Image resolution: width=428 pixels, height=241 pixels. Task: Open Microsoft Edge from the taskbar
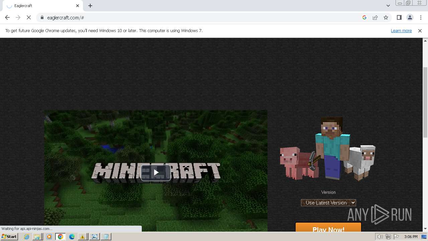(x=72, y=237)
